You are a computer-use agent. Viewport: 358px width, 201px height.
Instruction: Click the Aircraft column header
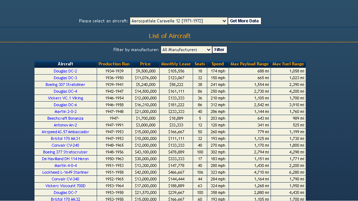65,64
